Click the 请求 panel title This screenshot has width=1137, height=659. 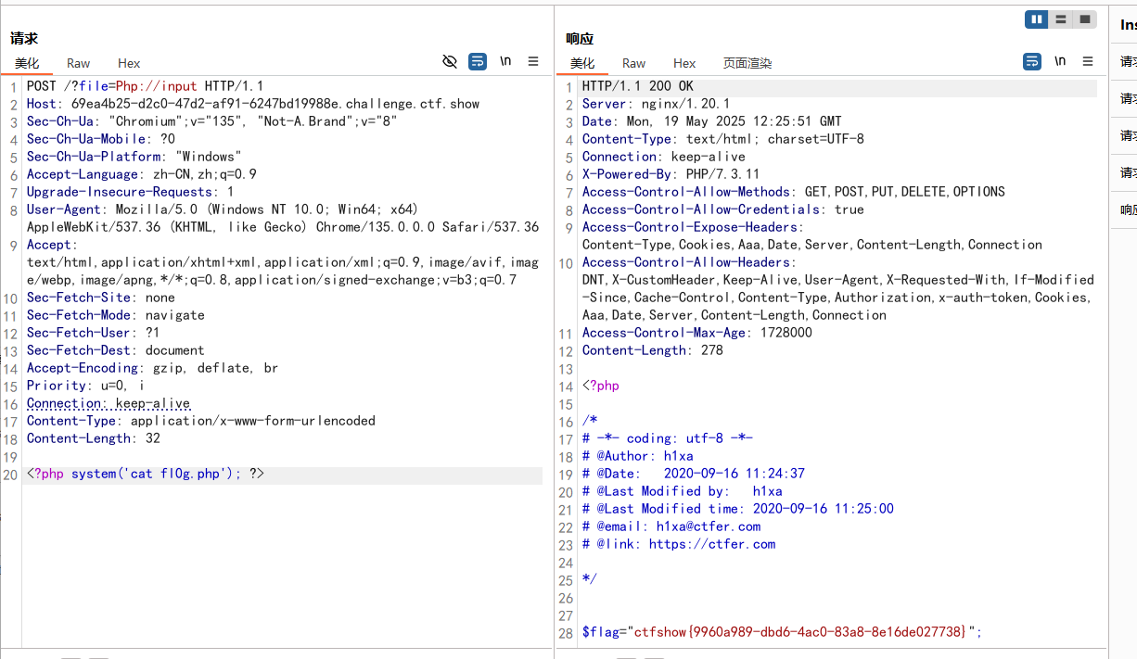[x=24, y=38]
